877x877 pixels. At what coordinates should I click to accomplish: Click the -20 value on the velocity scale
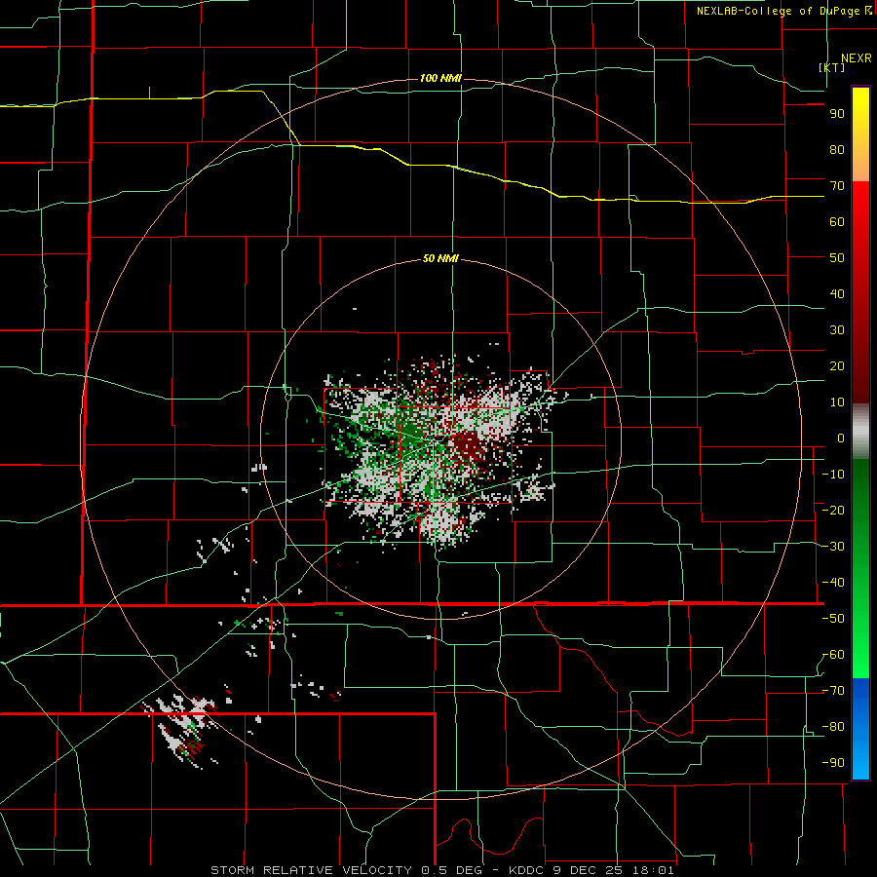[x=833, y=511]
